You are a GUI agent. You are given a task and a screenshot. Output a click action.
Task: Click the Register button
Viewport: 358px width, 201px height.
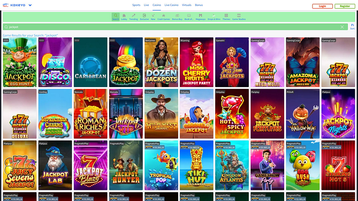click(345, 6)
